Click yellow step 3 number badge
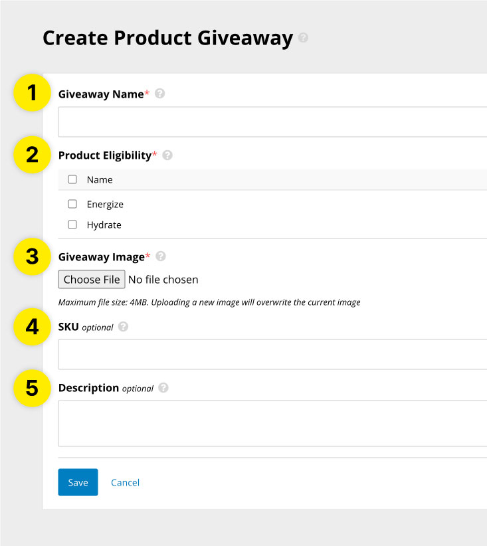Viewport: 487px width, 546px height. tap(32, 256)
